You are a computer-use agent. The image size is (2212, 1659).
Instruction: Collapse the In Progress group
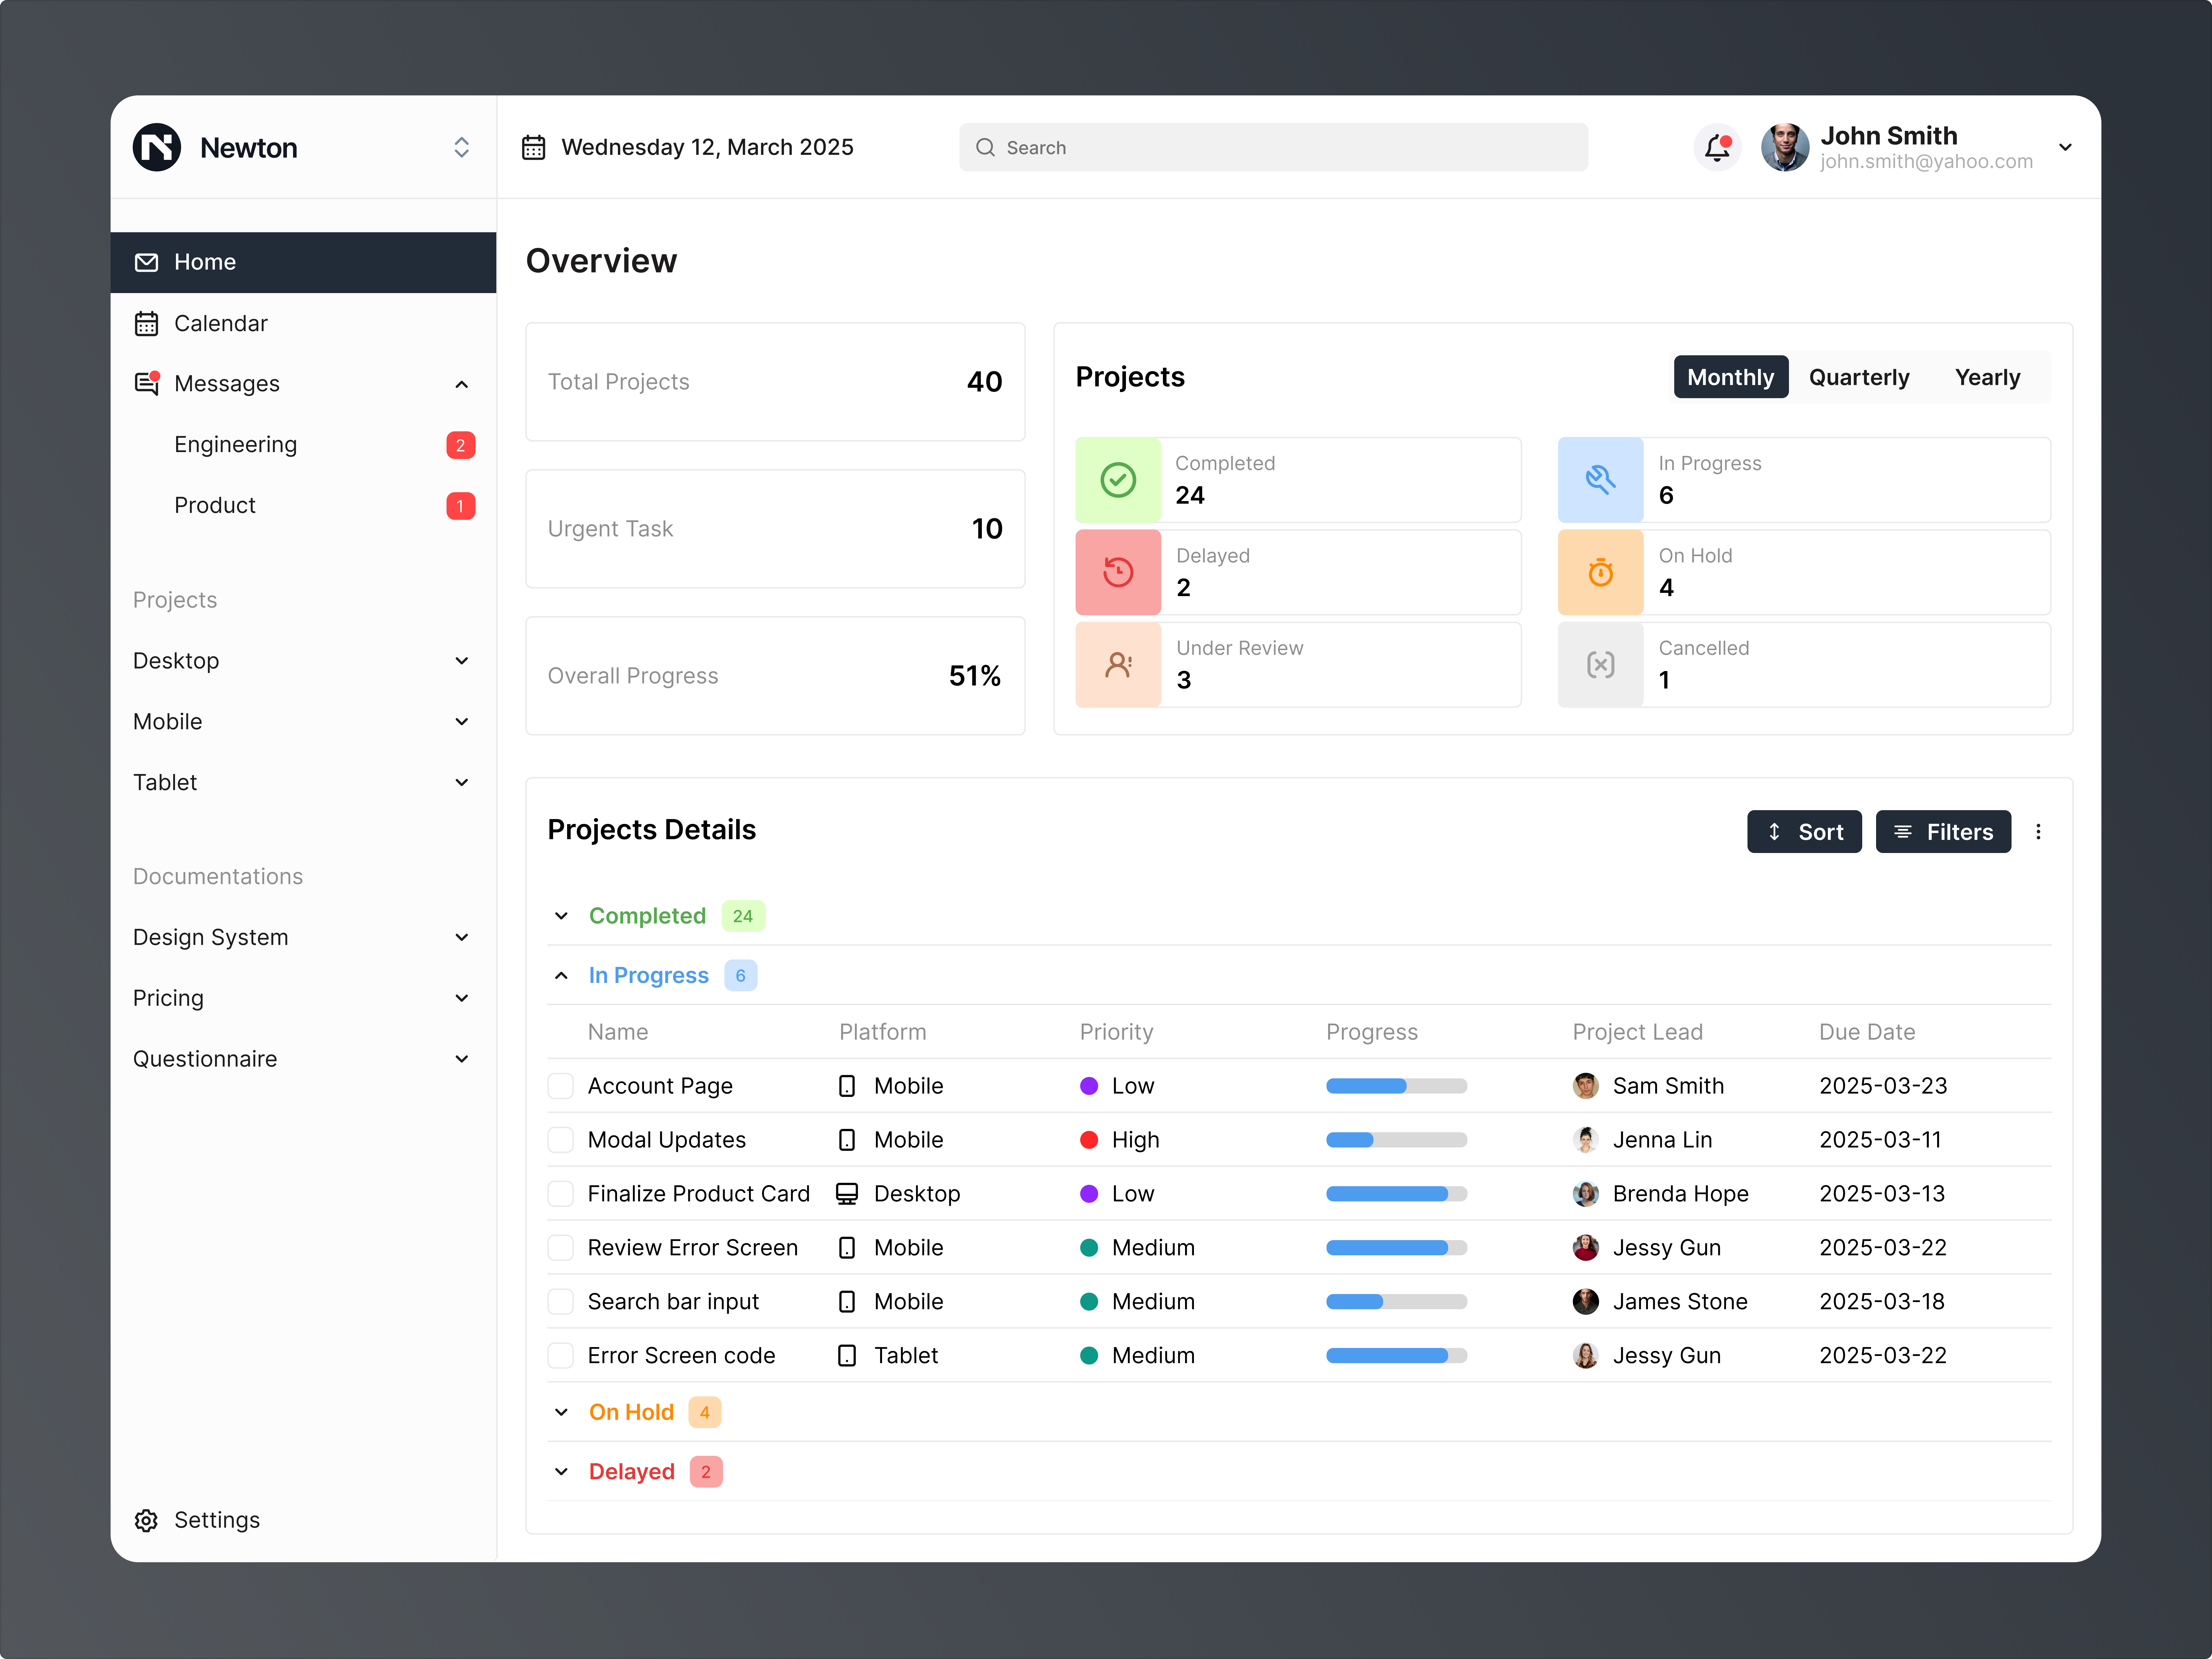[561, 976]
